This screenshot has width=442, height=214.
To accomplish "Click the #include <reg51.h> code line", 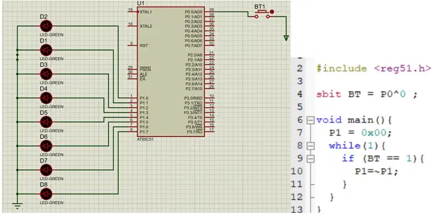I will pyautogui.click(x=374, y=69).
